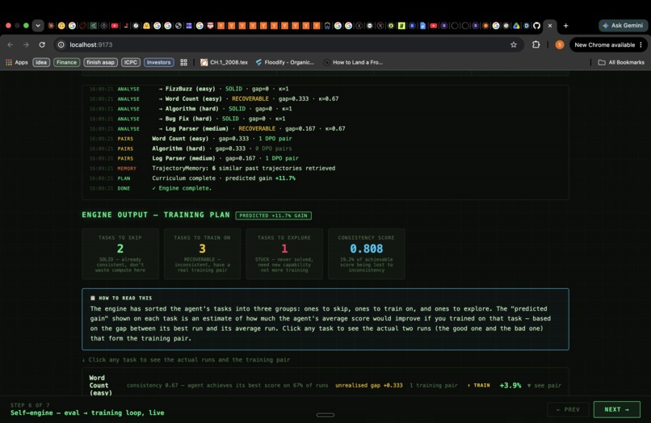651x423 pixels.
Task: Click the Ask Gemini button
Action: pyautogui.click(x=623, y=25)
